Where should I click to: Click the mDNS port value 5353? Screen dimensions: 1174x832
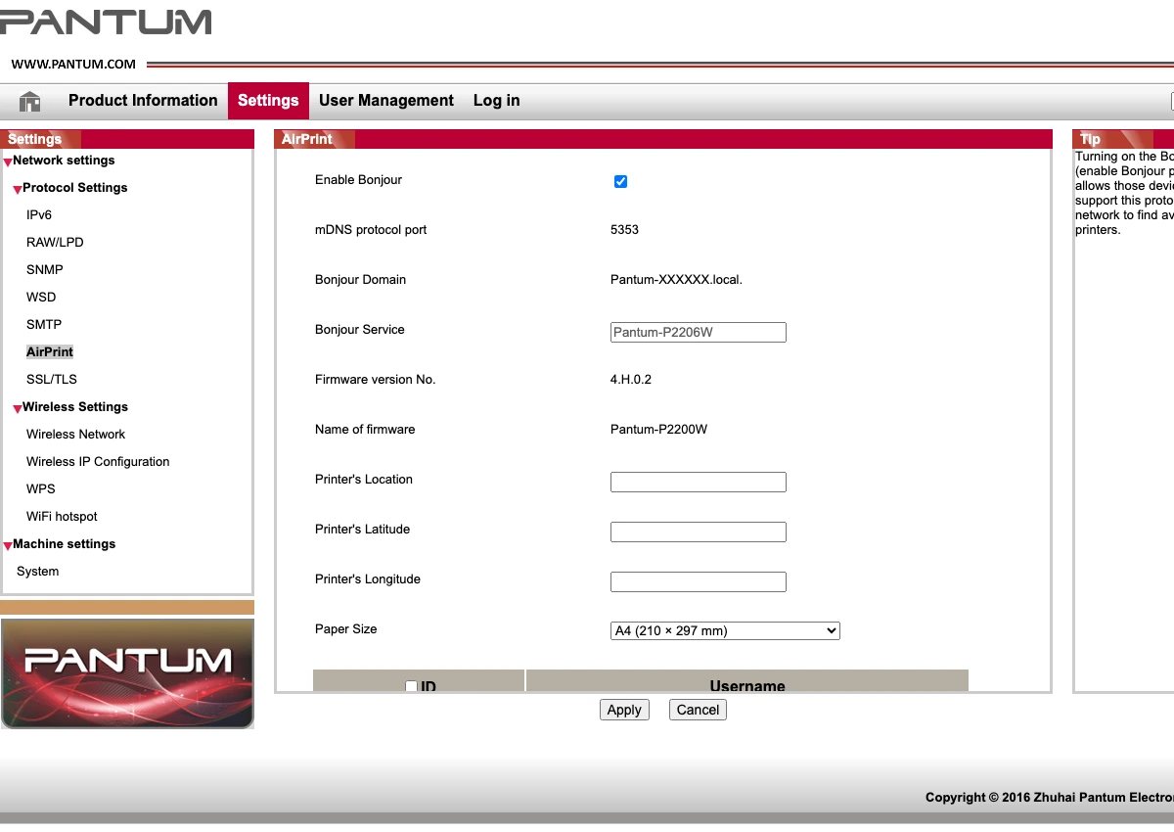(624, 229)
